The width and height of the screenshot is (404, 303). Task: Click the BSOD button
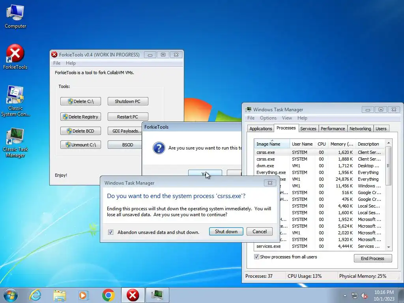125,145
